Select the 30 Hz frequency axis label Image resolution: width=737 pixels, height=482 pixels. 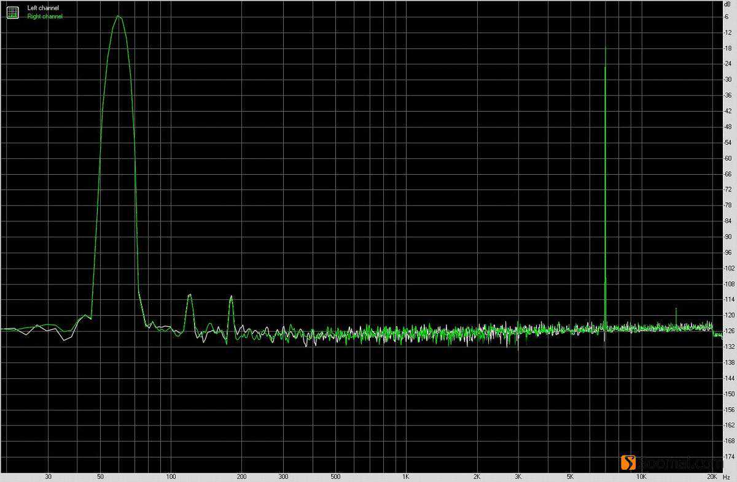(x=48, y=476)
